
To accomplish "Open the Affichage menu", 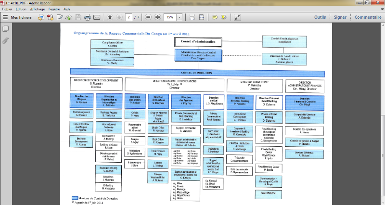I will click(x=37, y=9).
